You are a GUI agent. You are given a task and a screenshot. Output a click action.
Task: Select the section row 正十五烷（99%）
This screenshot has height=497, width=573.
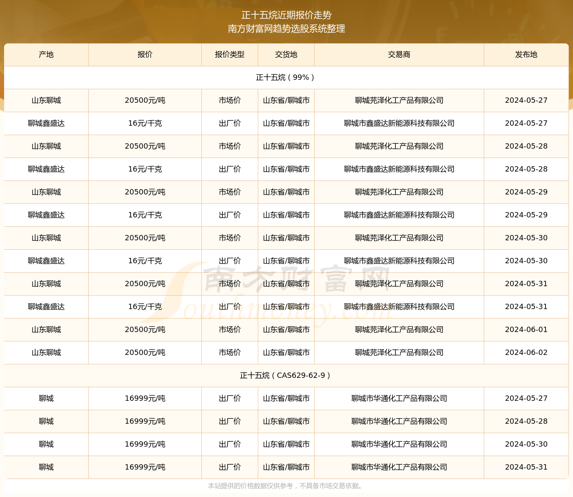[286, 77]
